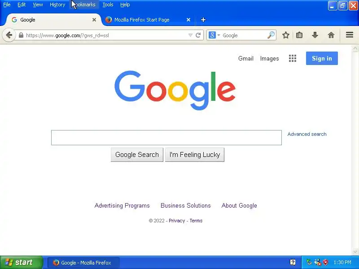
Task: Click the Google Search button
Action: (x=137, y=155)
